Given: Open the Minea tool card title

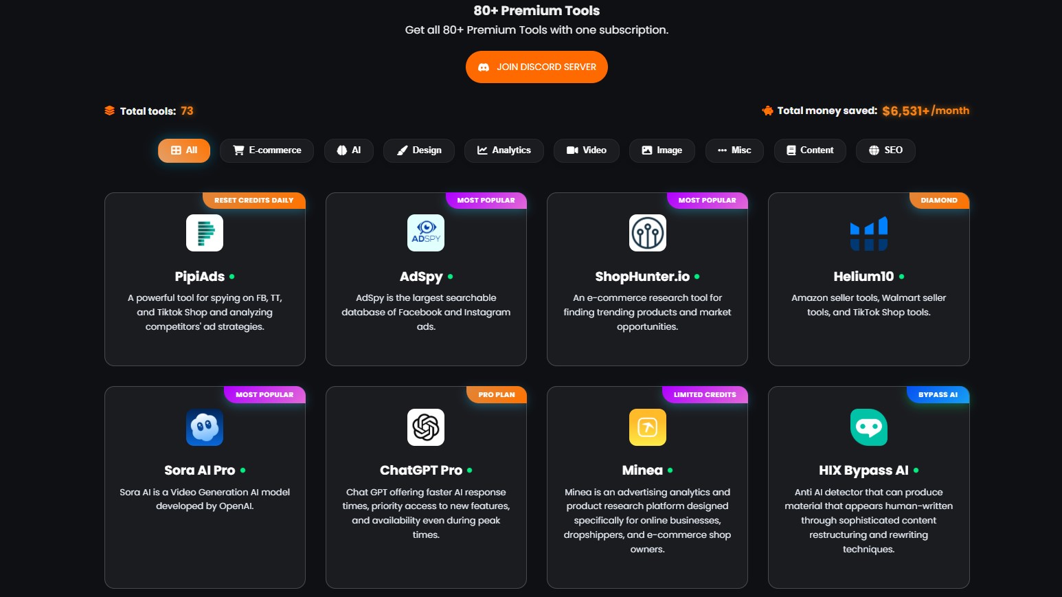Looking at the screenshot, I should tap(642, 471).
